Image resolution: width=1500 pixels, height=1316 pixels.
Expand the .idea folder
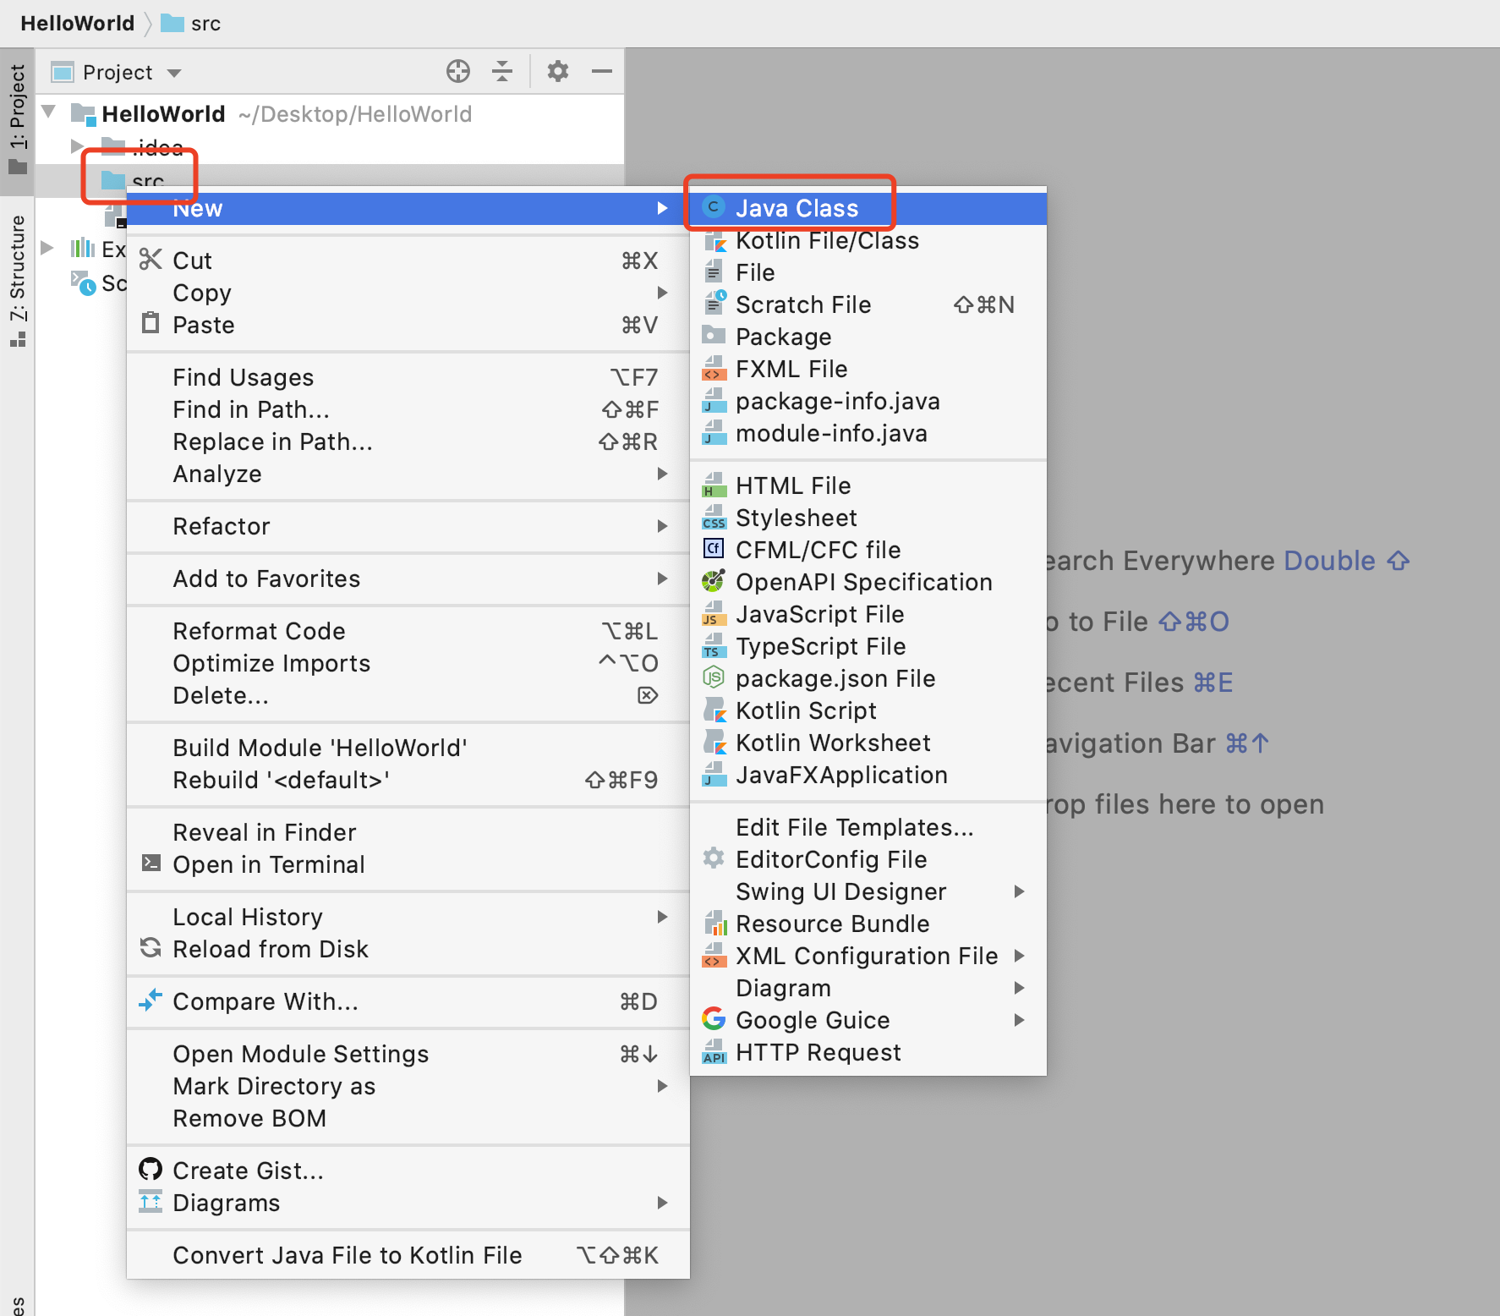pyautogui.click(x=78, y=147)
